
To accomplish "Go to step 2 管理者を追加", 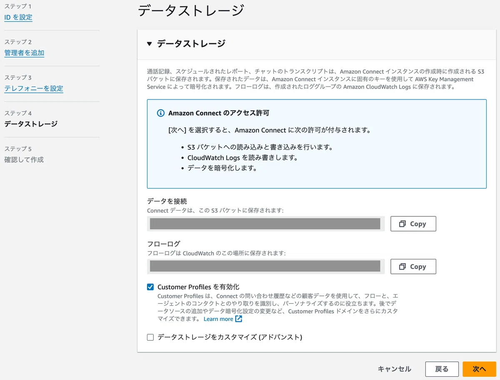I will point(24,53).
